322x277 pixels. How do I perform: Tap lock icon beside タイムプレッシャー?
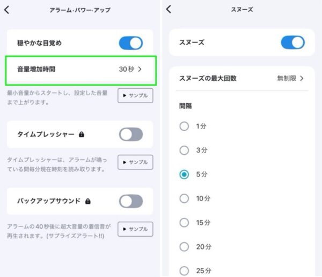82,134
